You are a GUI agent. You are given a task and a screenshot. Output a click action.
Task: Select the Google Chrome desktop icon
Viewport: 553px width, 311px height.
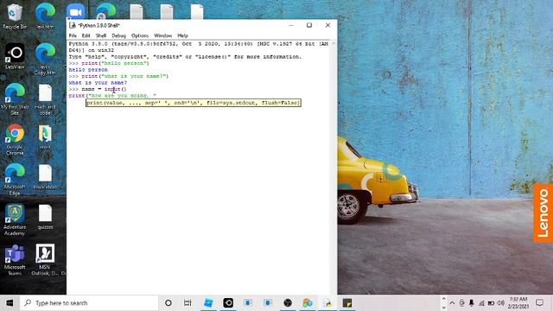[x=15, y=140]
